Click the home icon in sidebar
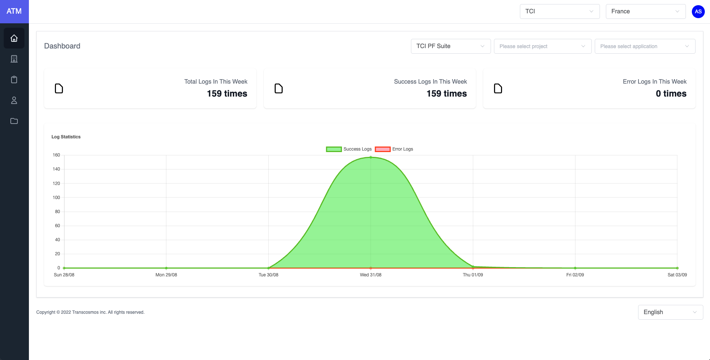The image size is (710, 360). click(14, 38)
